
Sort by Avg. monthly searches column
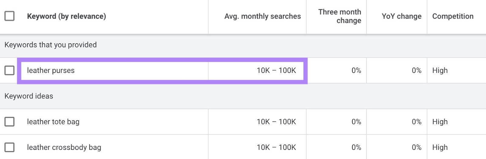click(x=262, y=16)
